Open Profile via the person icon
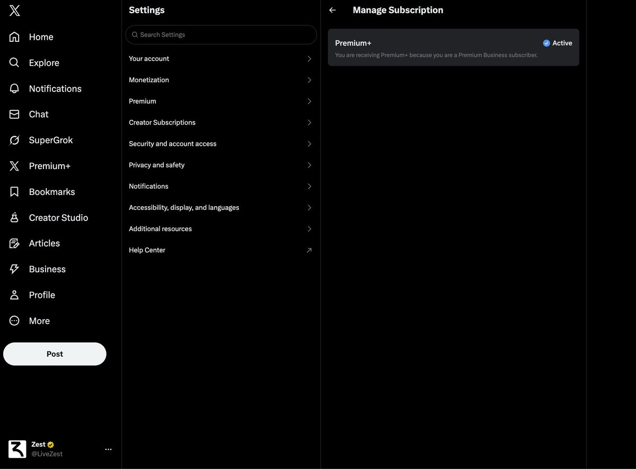Image resolution: width=636 pixels, height=469 pixels. pyautogui.click(x=14, y=295)
